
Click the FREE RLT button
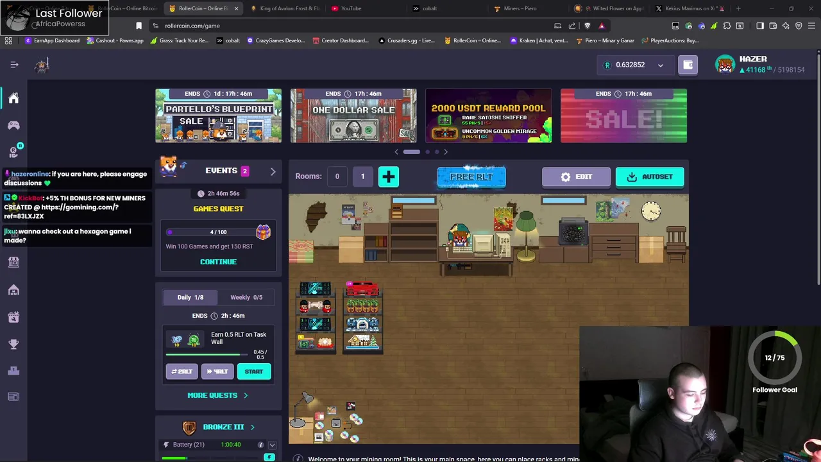[471, 176]
